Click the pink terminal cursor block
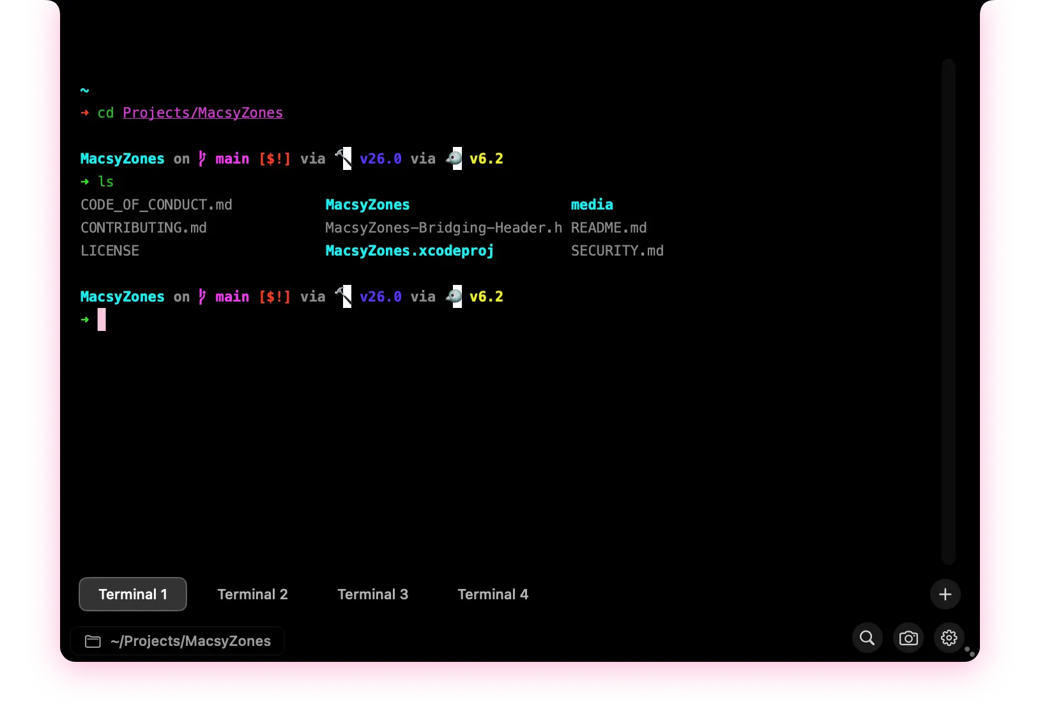1040x713 pixels. pos(102,319)
